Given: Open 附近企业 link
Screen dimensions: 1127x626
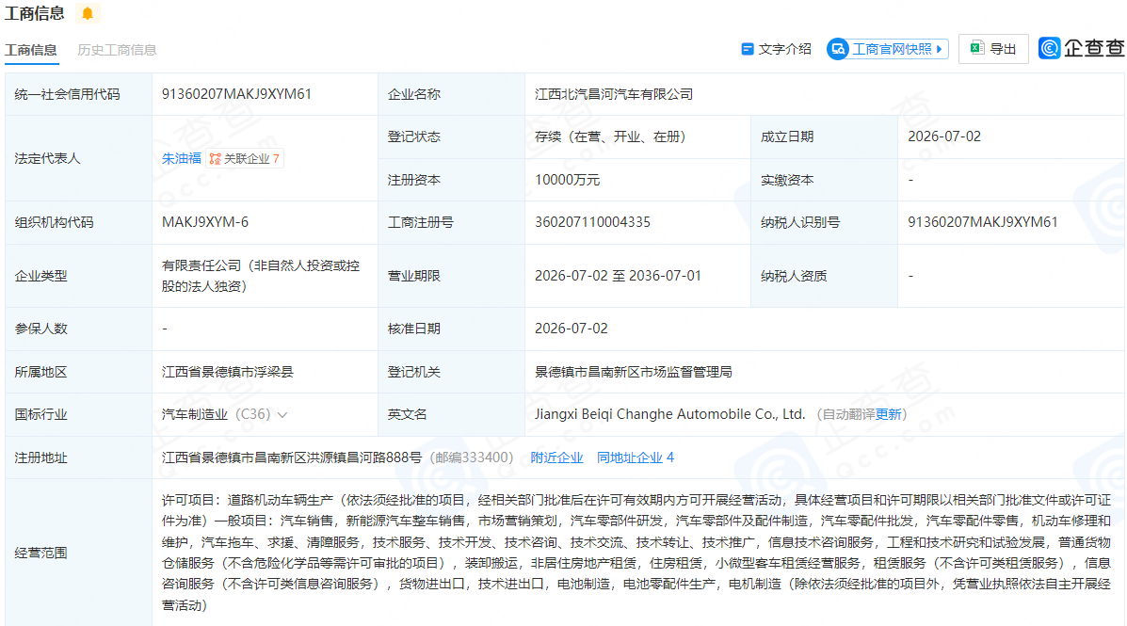Looking at the screenshot, I should [556, 457].
